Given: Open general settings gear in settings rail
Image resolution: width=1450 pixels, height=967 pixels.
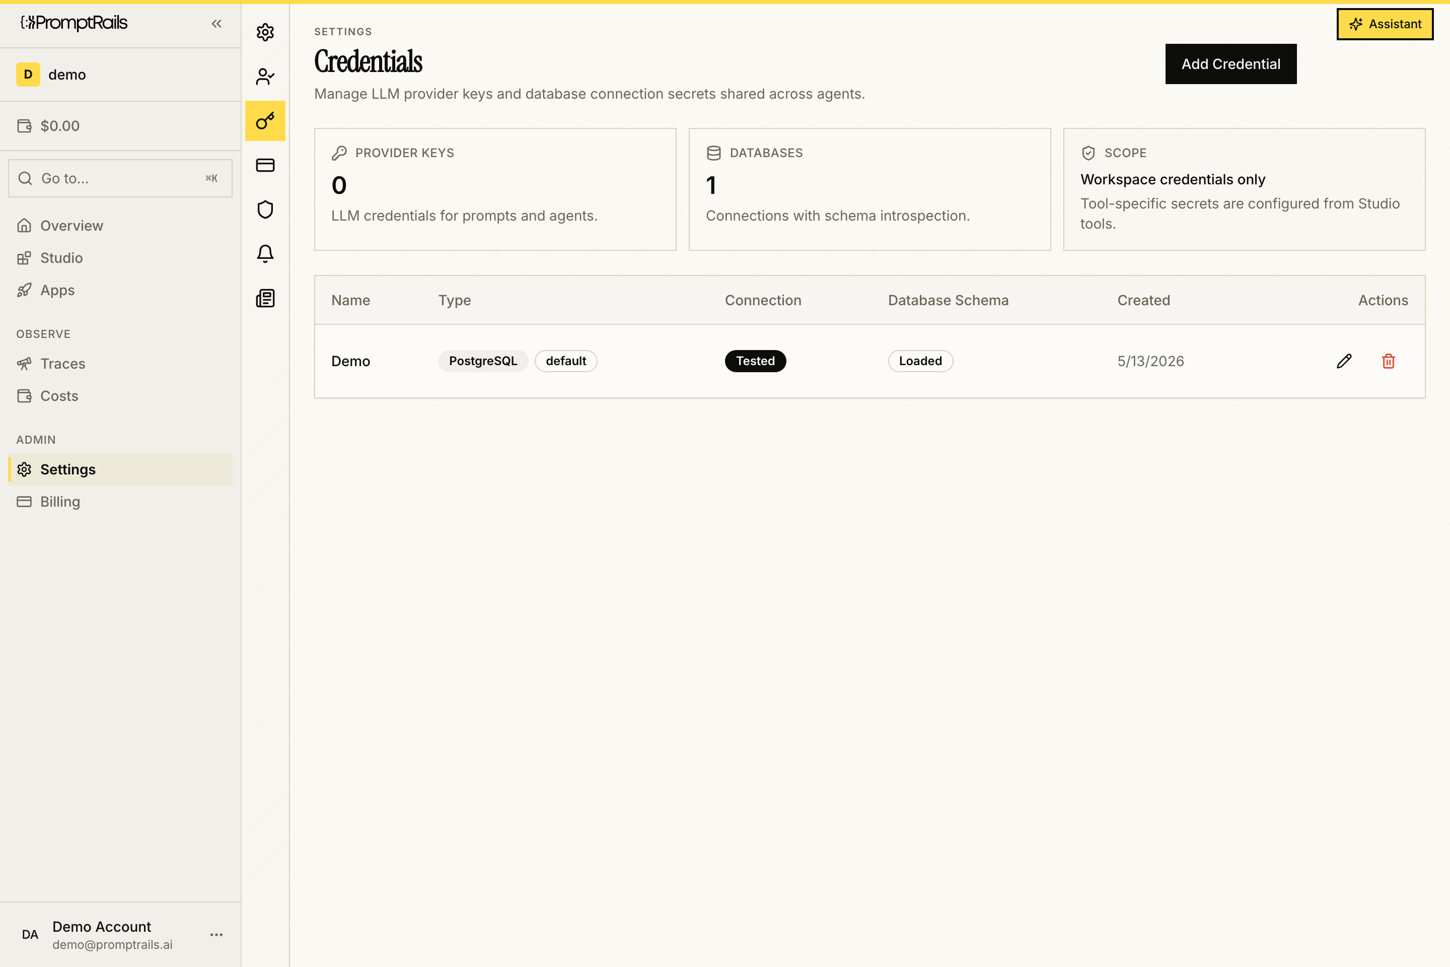Looking at the screenshot, I should tap(265, 32).
